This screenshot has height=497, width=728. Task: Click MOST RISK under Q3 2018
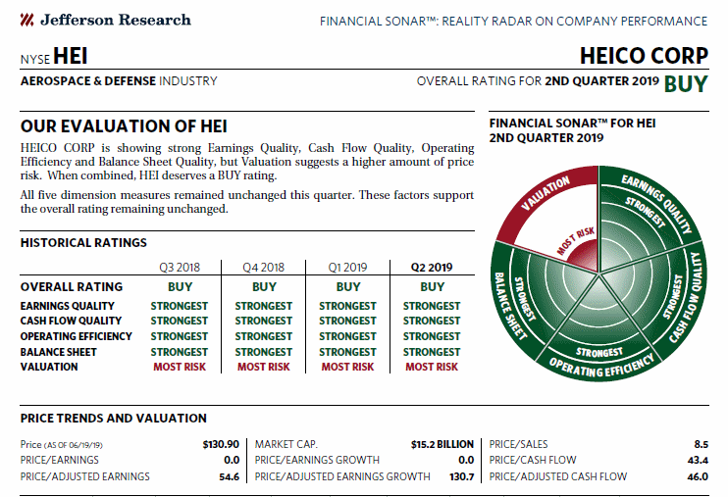click(180, 367)
